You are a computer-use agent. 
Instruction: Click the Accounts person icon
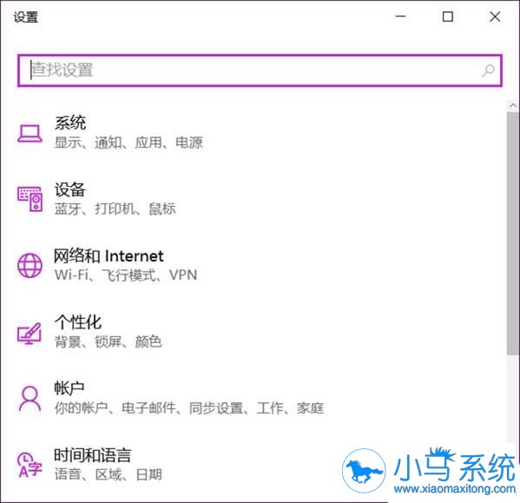30,398
